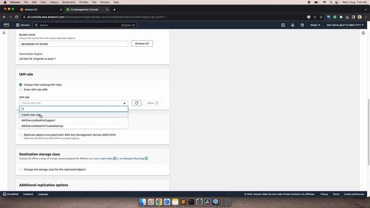Viewport: 370px width, 208px height.
Task: Open Cookie preferences in footer
Action: pyautogui.click(x=354, y=194)
